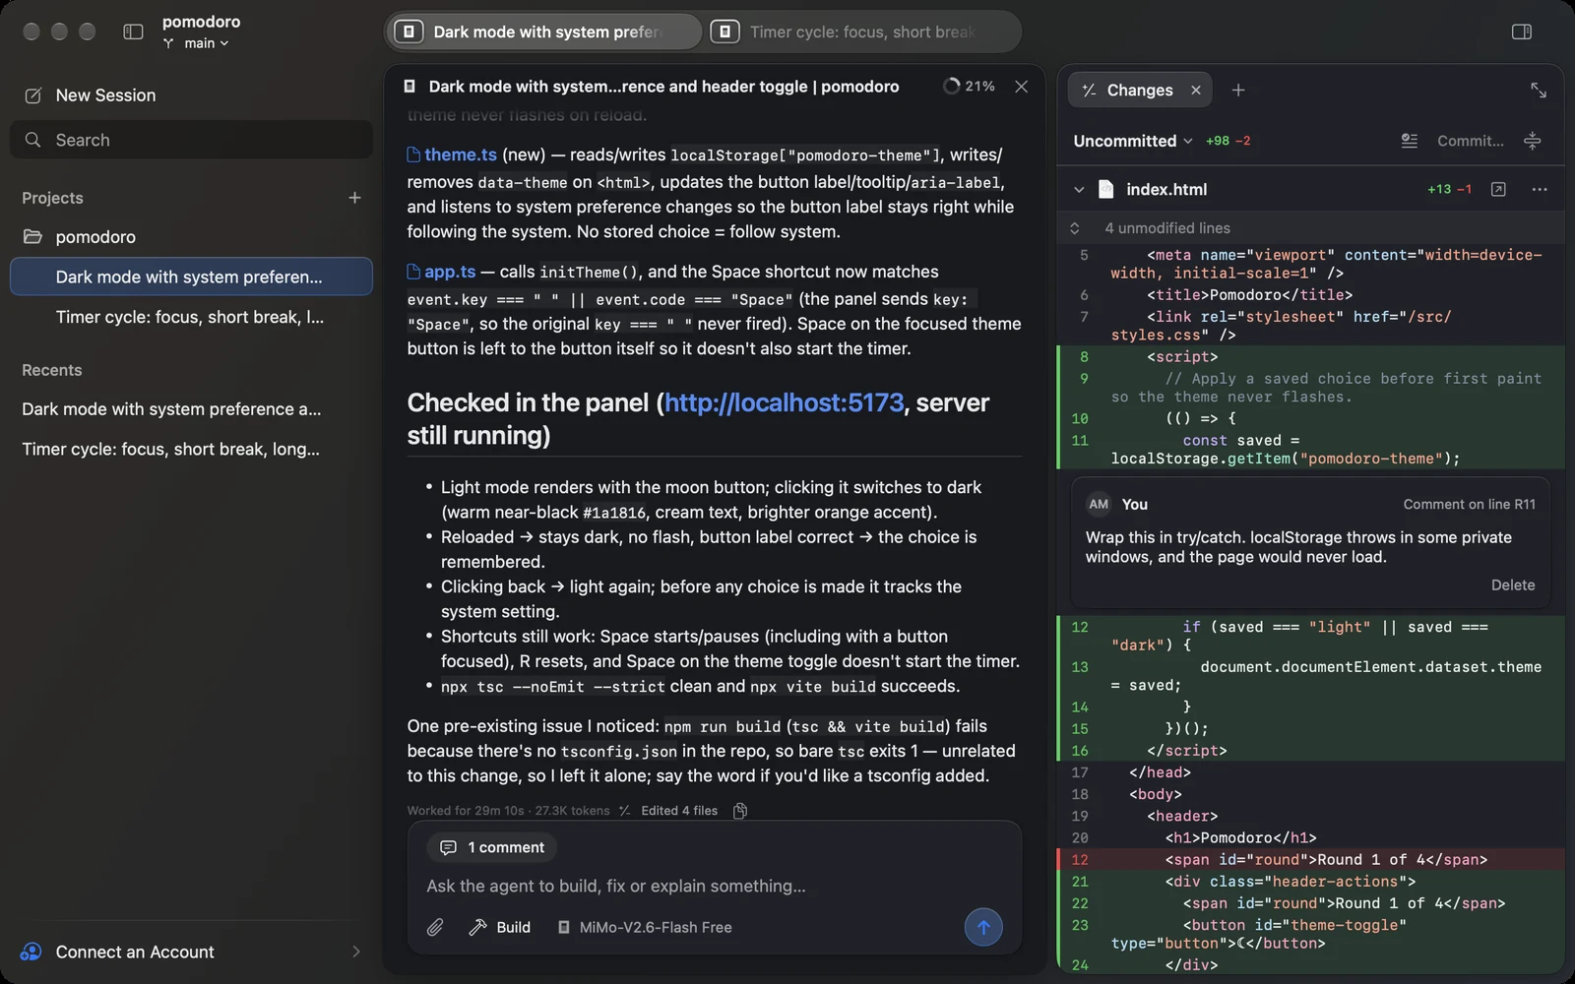Select Dark mode with system preference session
Image resolution: width=1575 pixels, height=984 pixels.
click(x=191, y=277)
